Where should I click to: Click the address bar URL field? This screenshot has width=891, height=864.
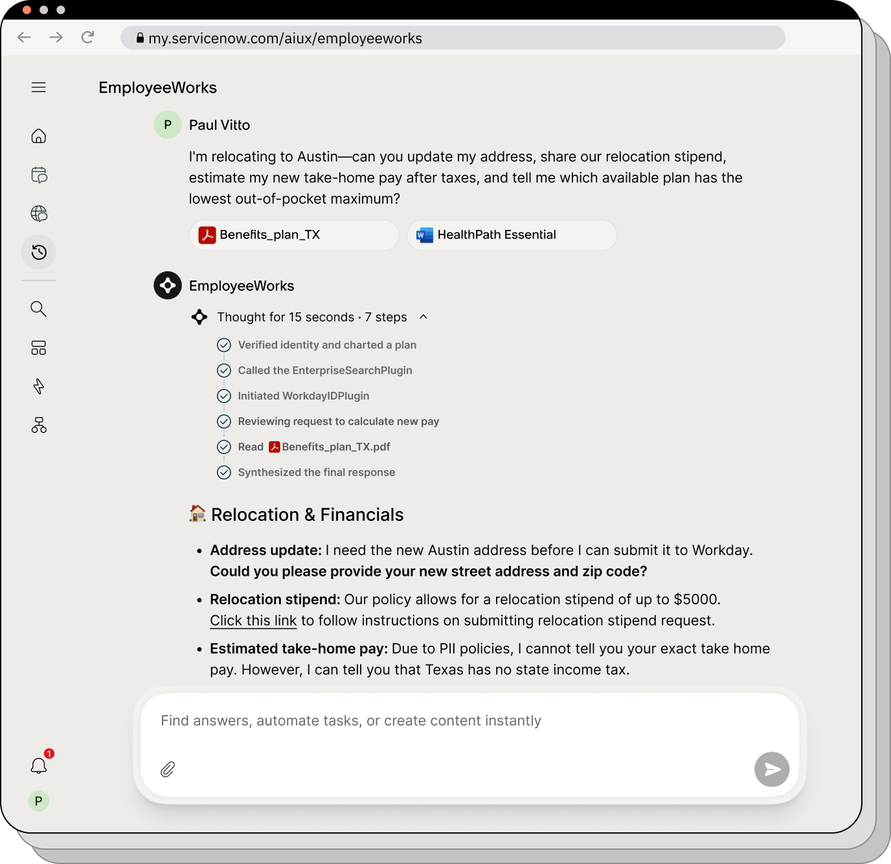[453, 38]
